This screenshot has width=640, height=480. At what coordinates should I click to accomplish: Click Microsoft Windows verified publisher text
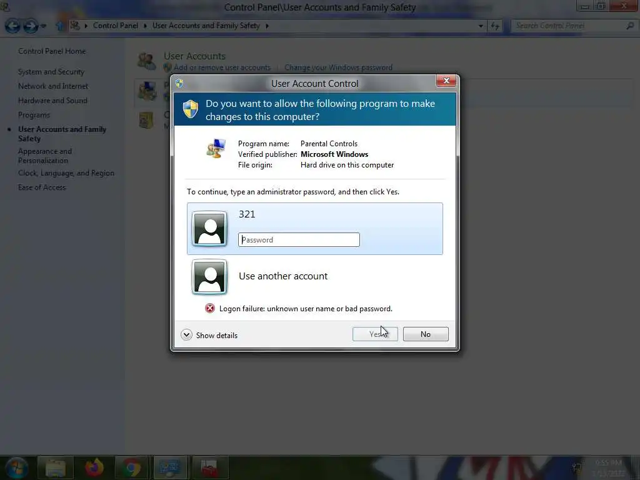(334, 154)
